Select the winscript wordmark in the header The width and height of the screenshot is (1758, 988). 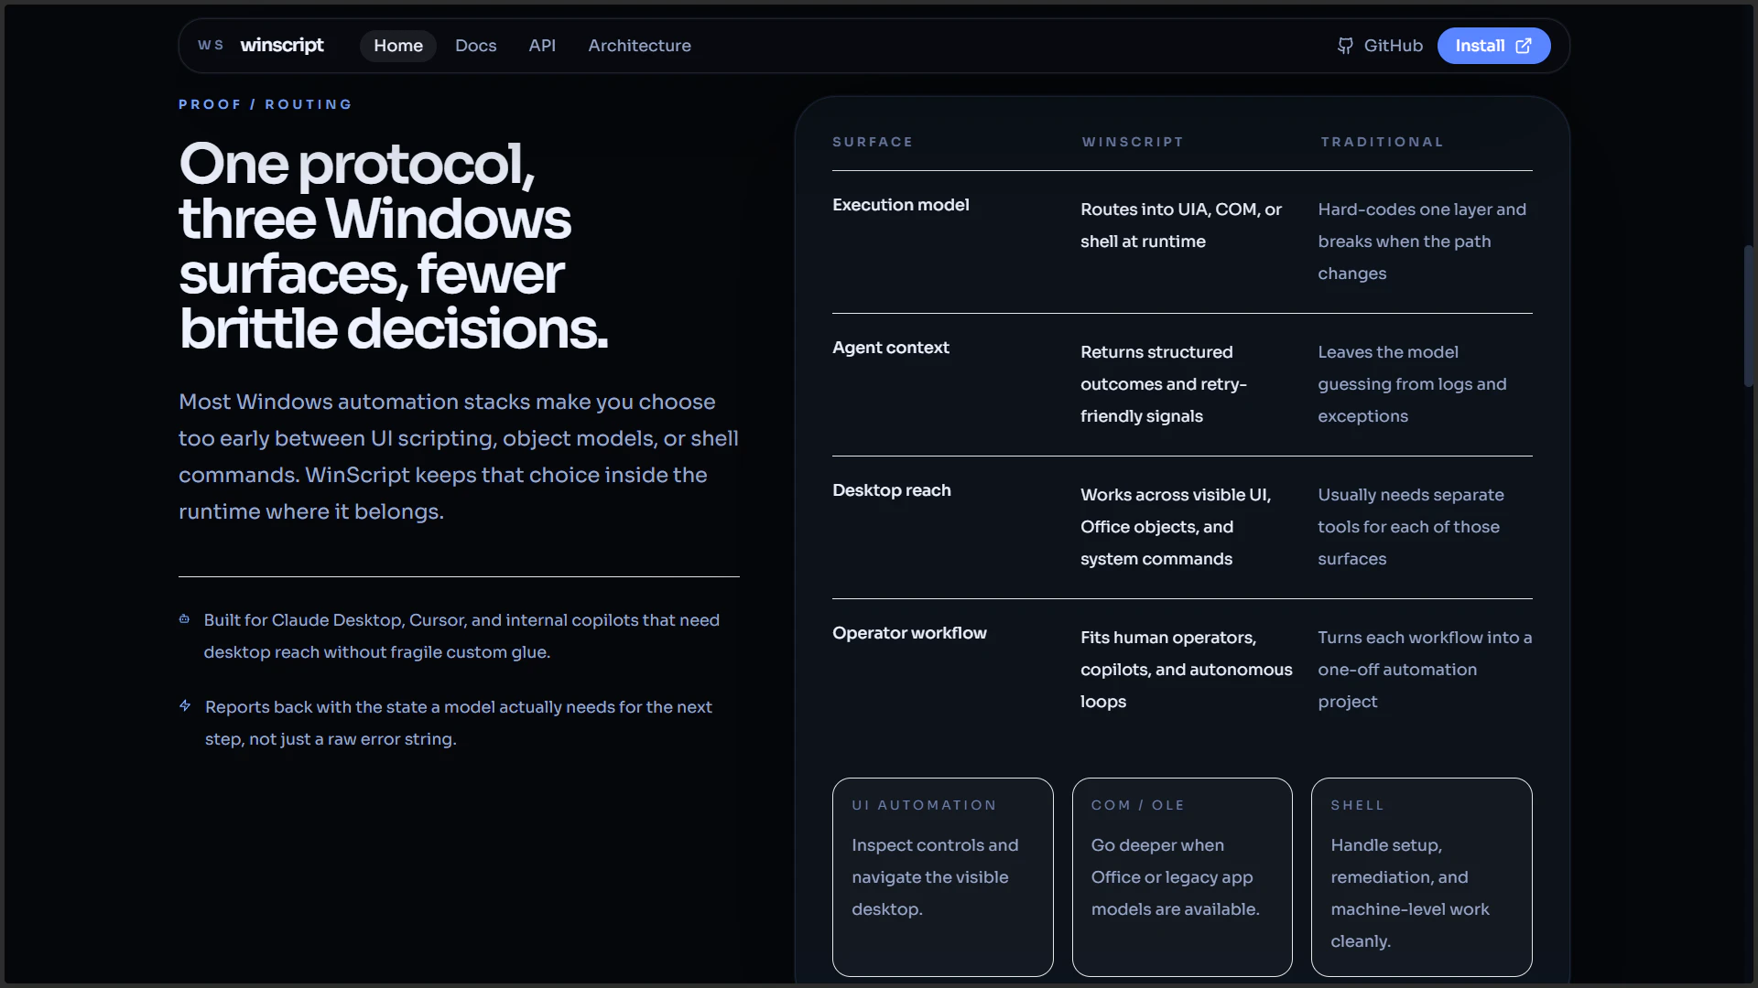pyautogui.click(x=282, y=45)
